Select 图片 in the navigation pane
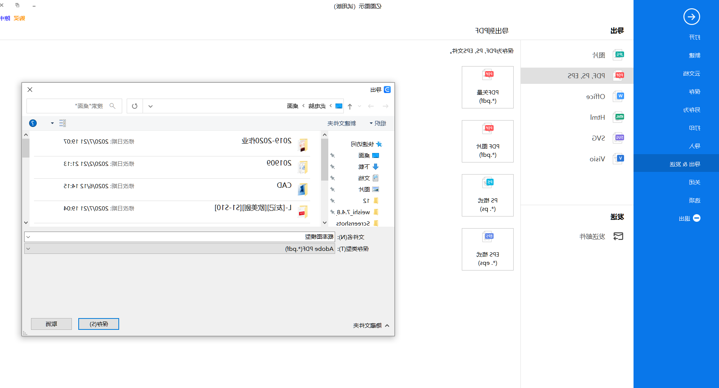The width and height of the screenshot is (719, 388). pos(368,190)
